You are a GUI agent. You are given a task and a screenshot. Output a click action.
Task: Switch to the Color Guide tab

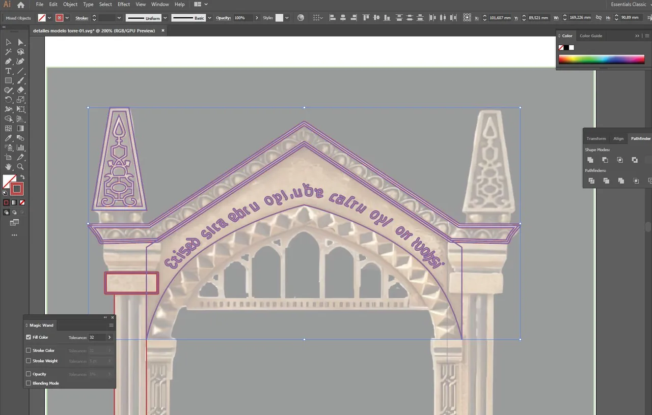point(591,36)
